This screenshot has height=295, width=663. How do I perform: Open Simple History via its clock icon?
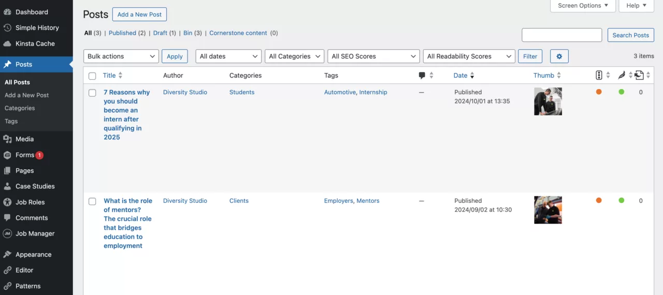click(7, 28)
